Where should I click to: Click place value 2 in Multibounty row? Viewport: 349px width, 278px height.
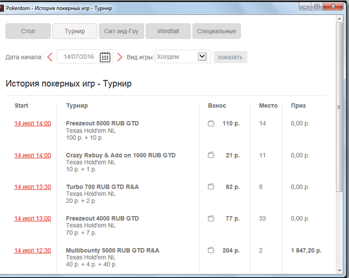click(x=261, y=251)
